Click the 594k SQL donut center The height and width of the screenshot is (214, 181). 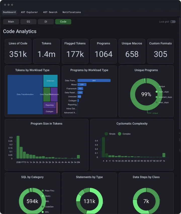[32, 201]
